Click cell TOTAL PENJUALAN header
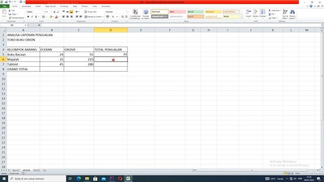The height and width of the screenshot is (182, 324). [x=111, y=50]
